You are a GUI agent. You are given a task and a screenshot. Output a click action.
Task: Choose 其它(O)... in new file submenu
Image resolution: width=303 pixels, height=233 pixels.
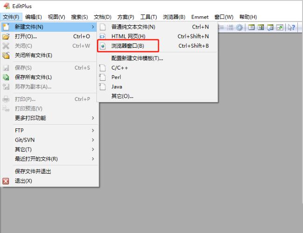click(122, 96)
